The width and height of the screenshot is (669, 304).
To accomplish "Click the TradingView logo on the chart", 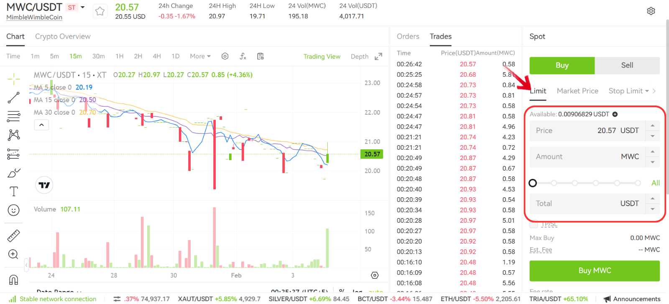I will [x=44, y=185].
